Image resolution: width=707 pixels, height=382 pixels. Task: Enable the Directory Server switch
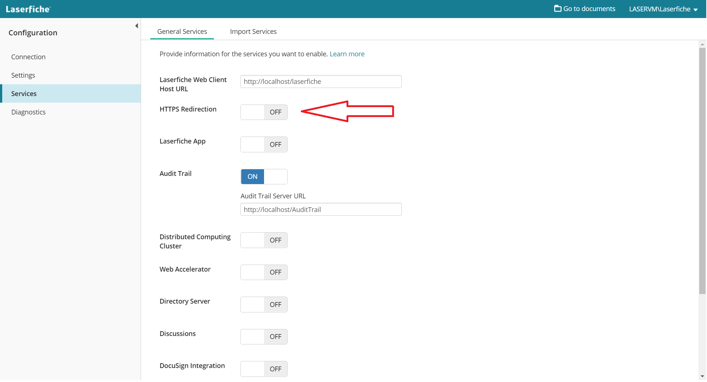(264, 305)
